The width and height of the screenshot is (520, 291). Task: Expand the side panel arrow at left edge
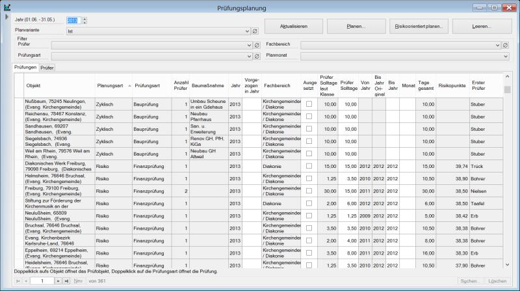tap(6, 17)
